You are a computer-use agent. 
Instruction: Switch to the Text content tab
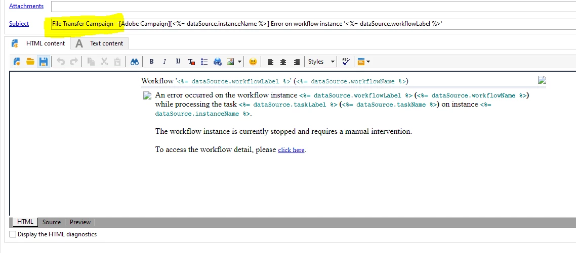click(99, 43)
